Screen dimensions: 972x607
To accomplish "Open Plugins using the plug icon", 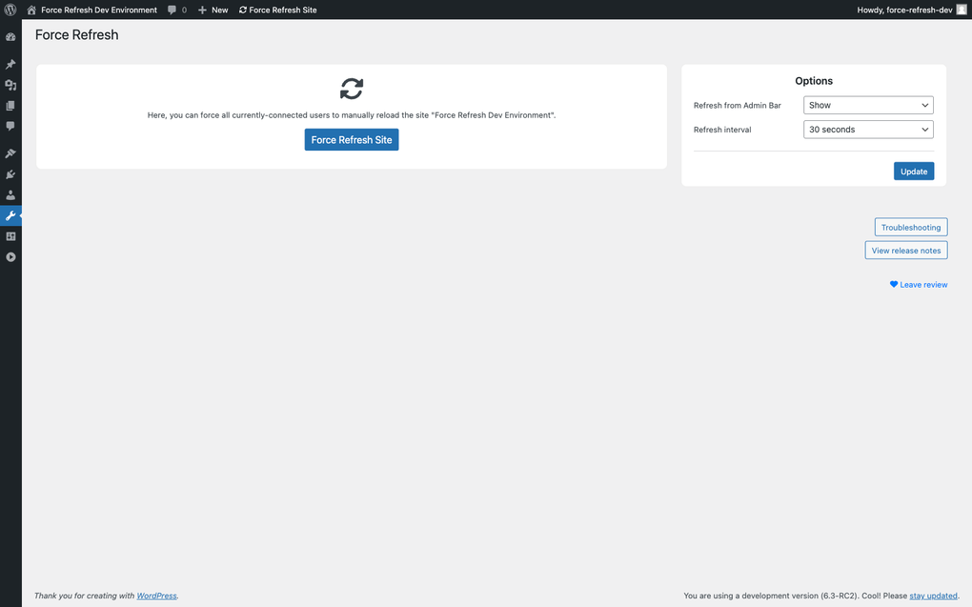I will 10,173.
